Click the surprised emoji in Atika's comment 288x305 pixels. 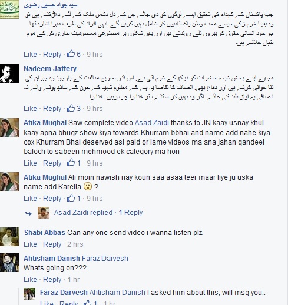pos(88,186)
